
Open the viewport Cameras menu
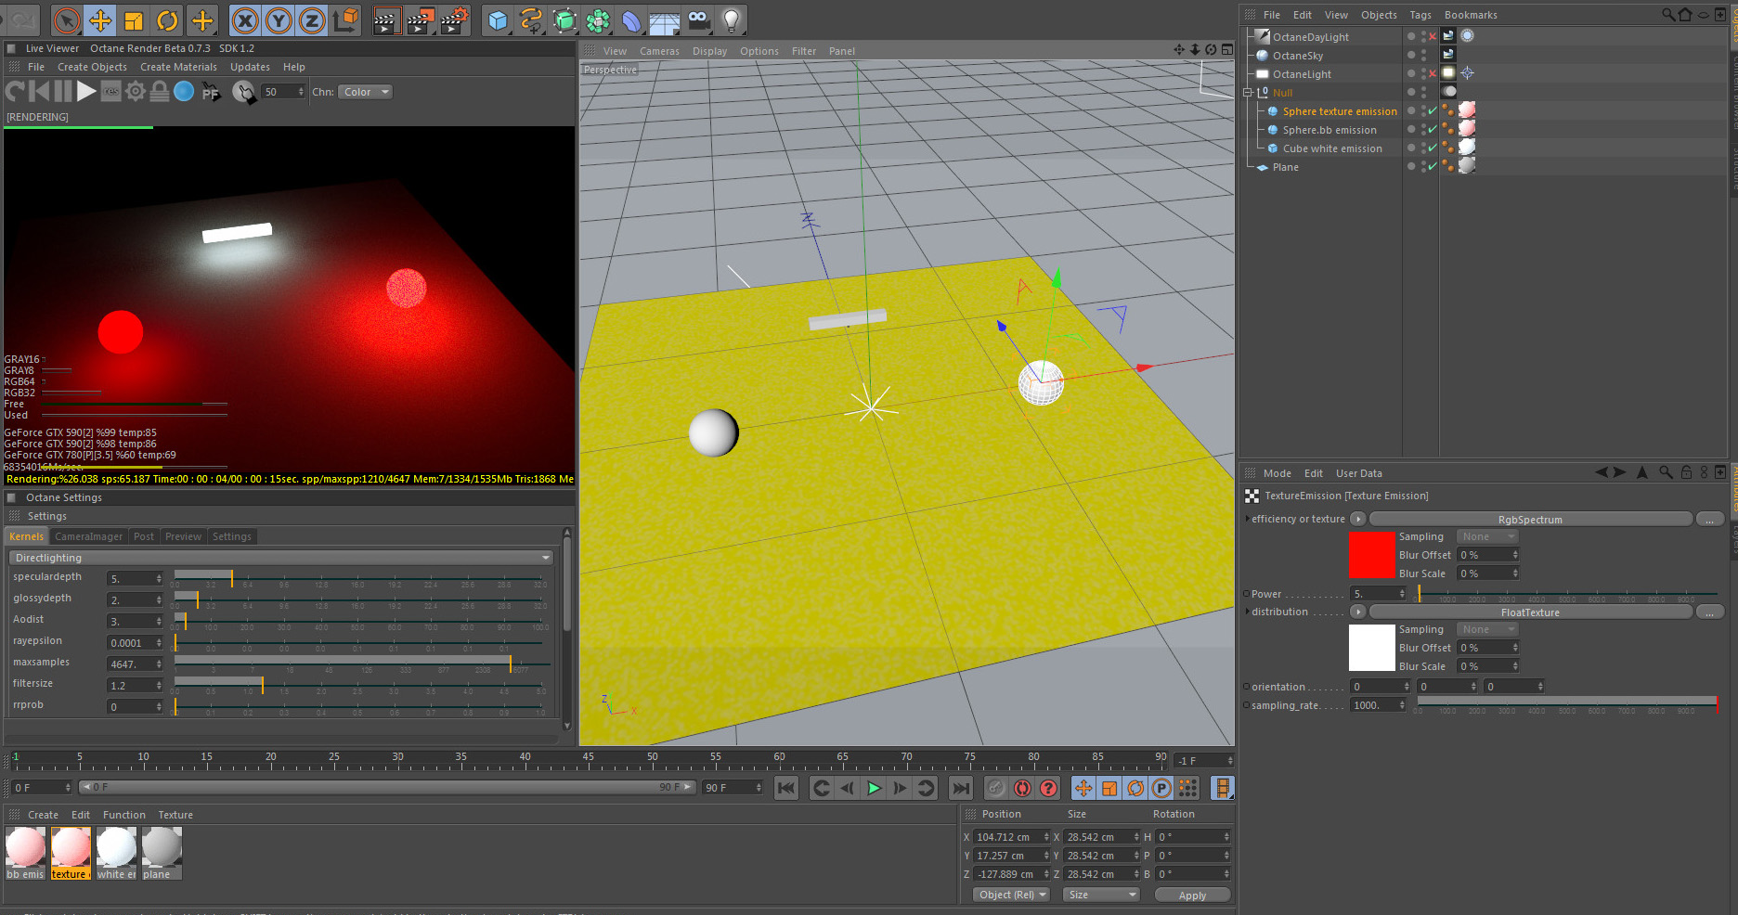659,51
